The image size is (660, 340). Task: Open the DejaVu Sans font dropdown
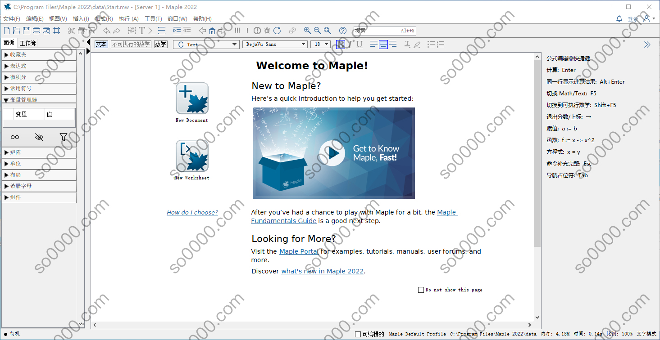coord(275,44)
